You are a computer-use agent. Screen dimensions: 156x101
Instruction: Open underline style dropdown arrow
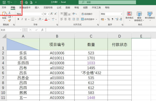[29, 19]
